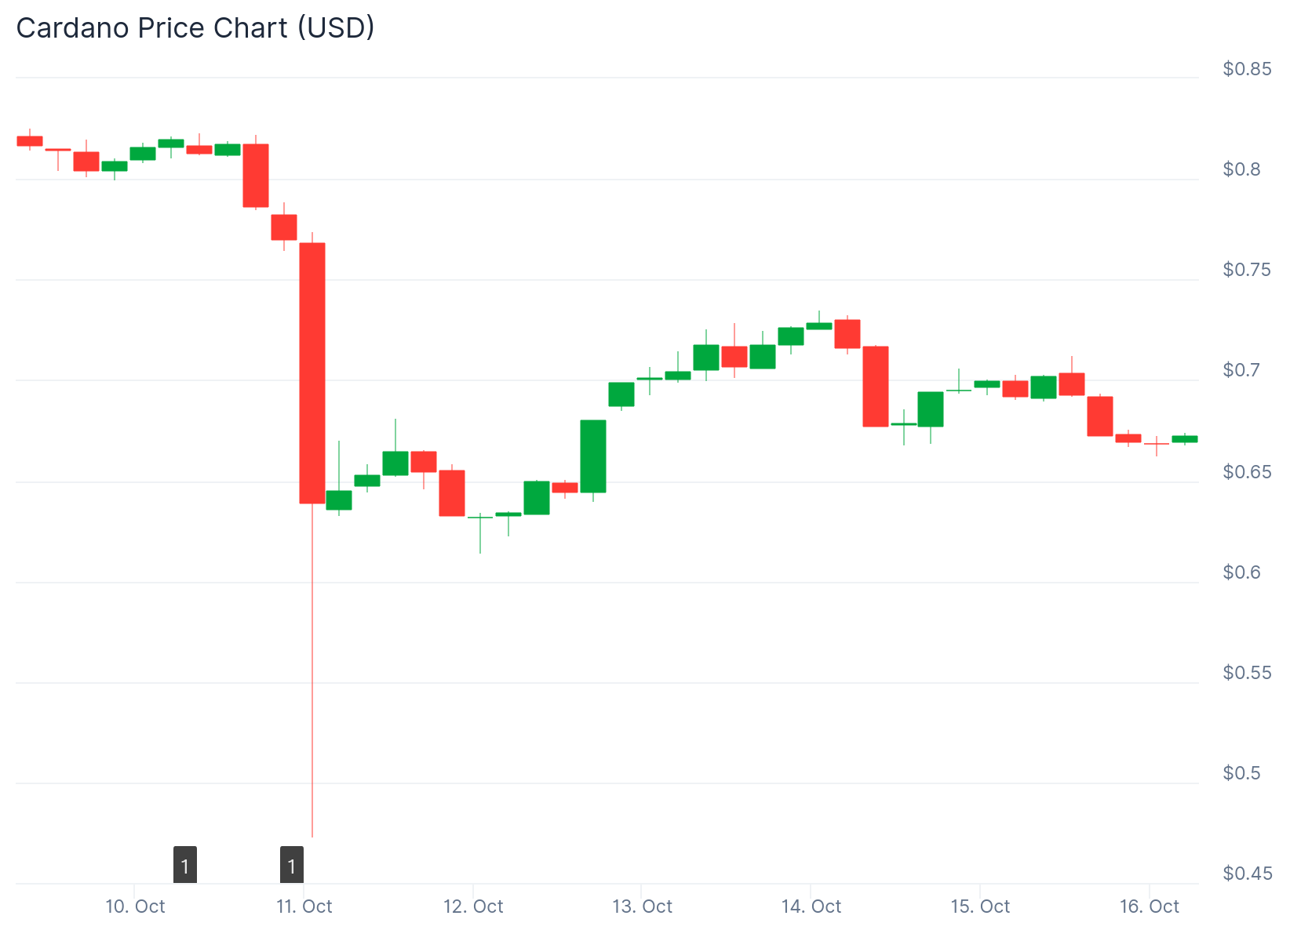Image resolution: width=1290 pixels, height=941 pixels.
Task: Click the tall green candle before 13. Oct
Action: (x=593, y=456)
